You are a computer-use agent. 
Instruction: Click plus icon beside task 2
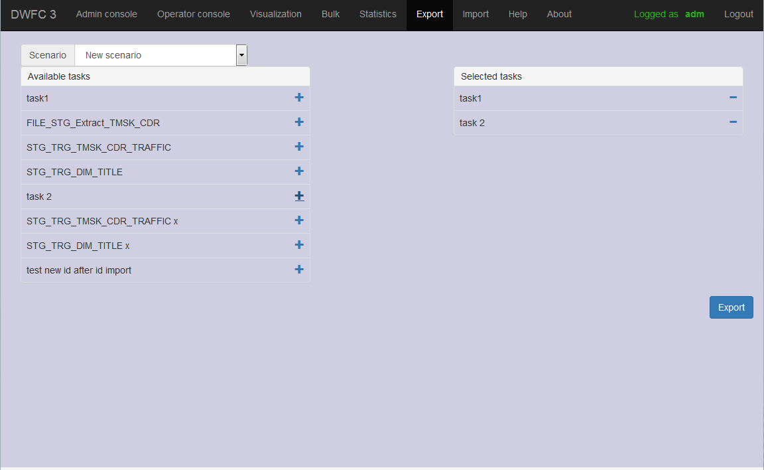point(299,196)
